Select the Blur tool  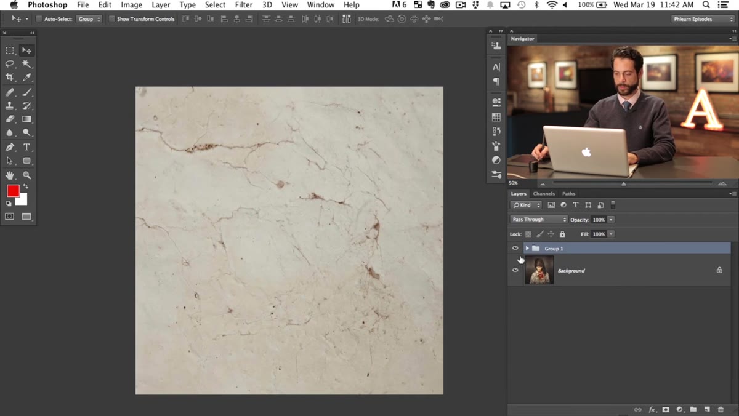click(x=10, y=133)
